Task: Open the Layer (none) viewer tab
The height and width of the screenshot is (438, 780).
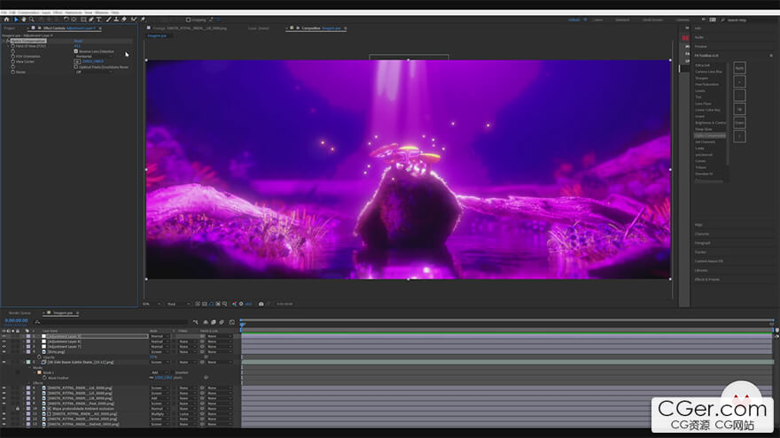Action: point(258,28)
